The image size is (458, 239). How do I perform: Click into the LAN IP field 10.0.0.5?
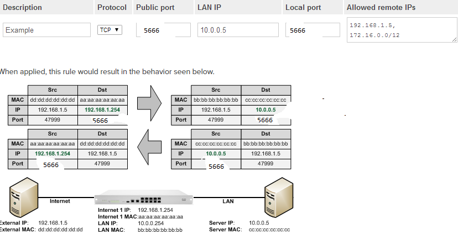click(238, 30)
